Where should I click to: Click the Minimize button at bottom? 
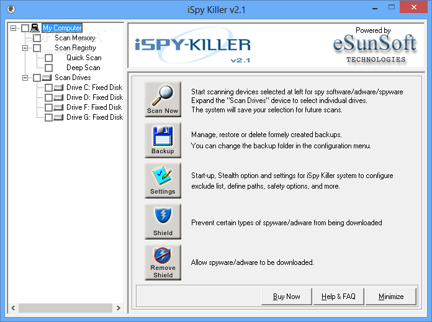click(391, 297)
